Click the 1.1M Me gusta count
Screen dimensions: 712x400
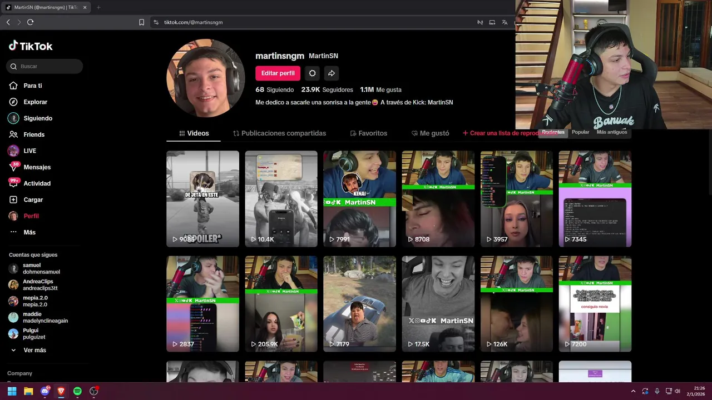click(380, 89)
